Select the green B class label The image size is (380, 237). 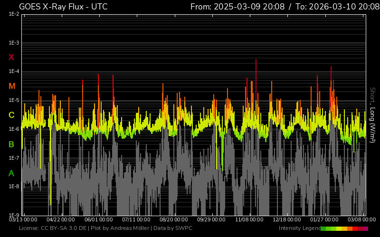point(11,144)
